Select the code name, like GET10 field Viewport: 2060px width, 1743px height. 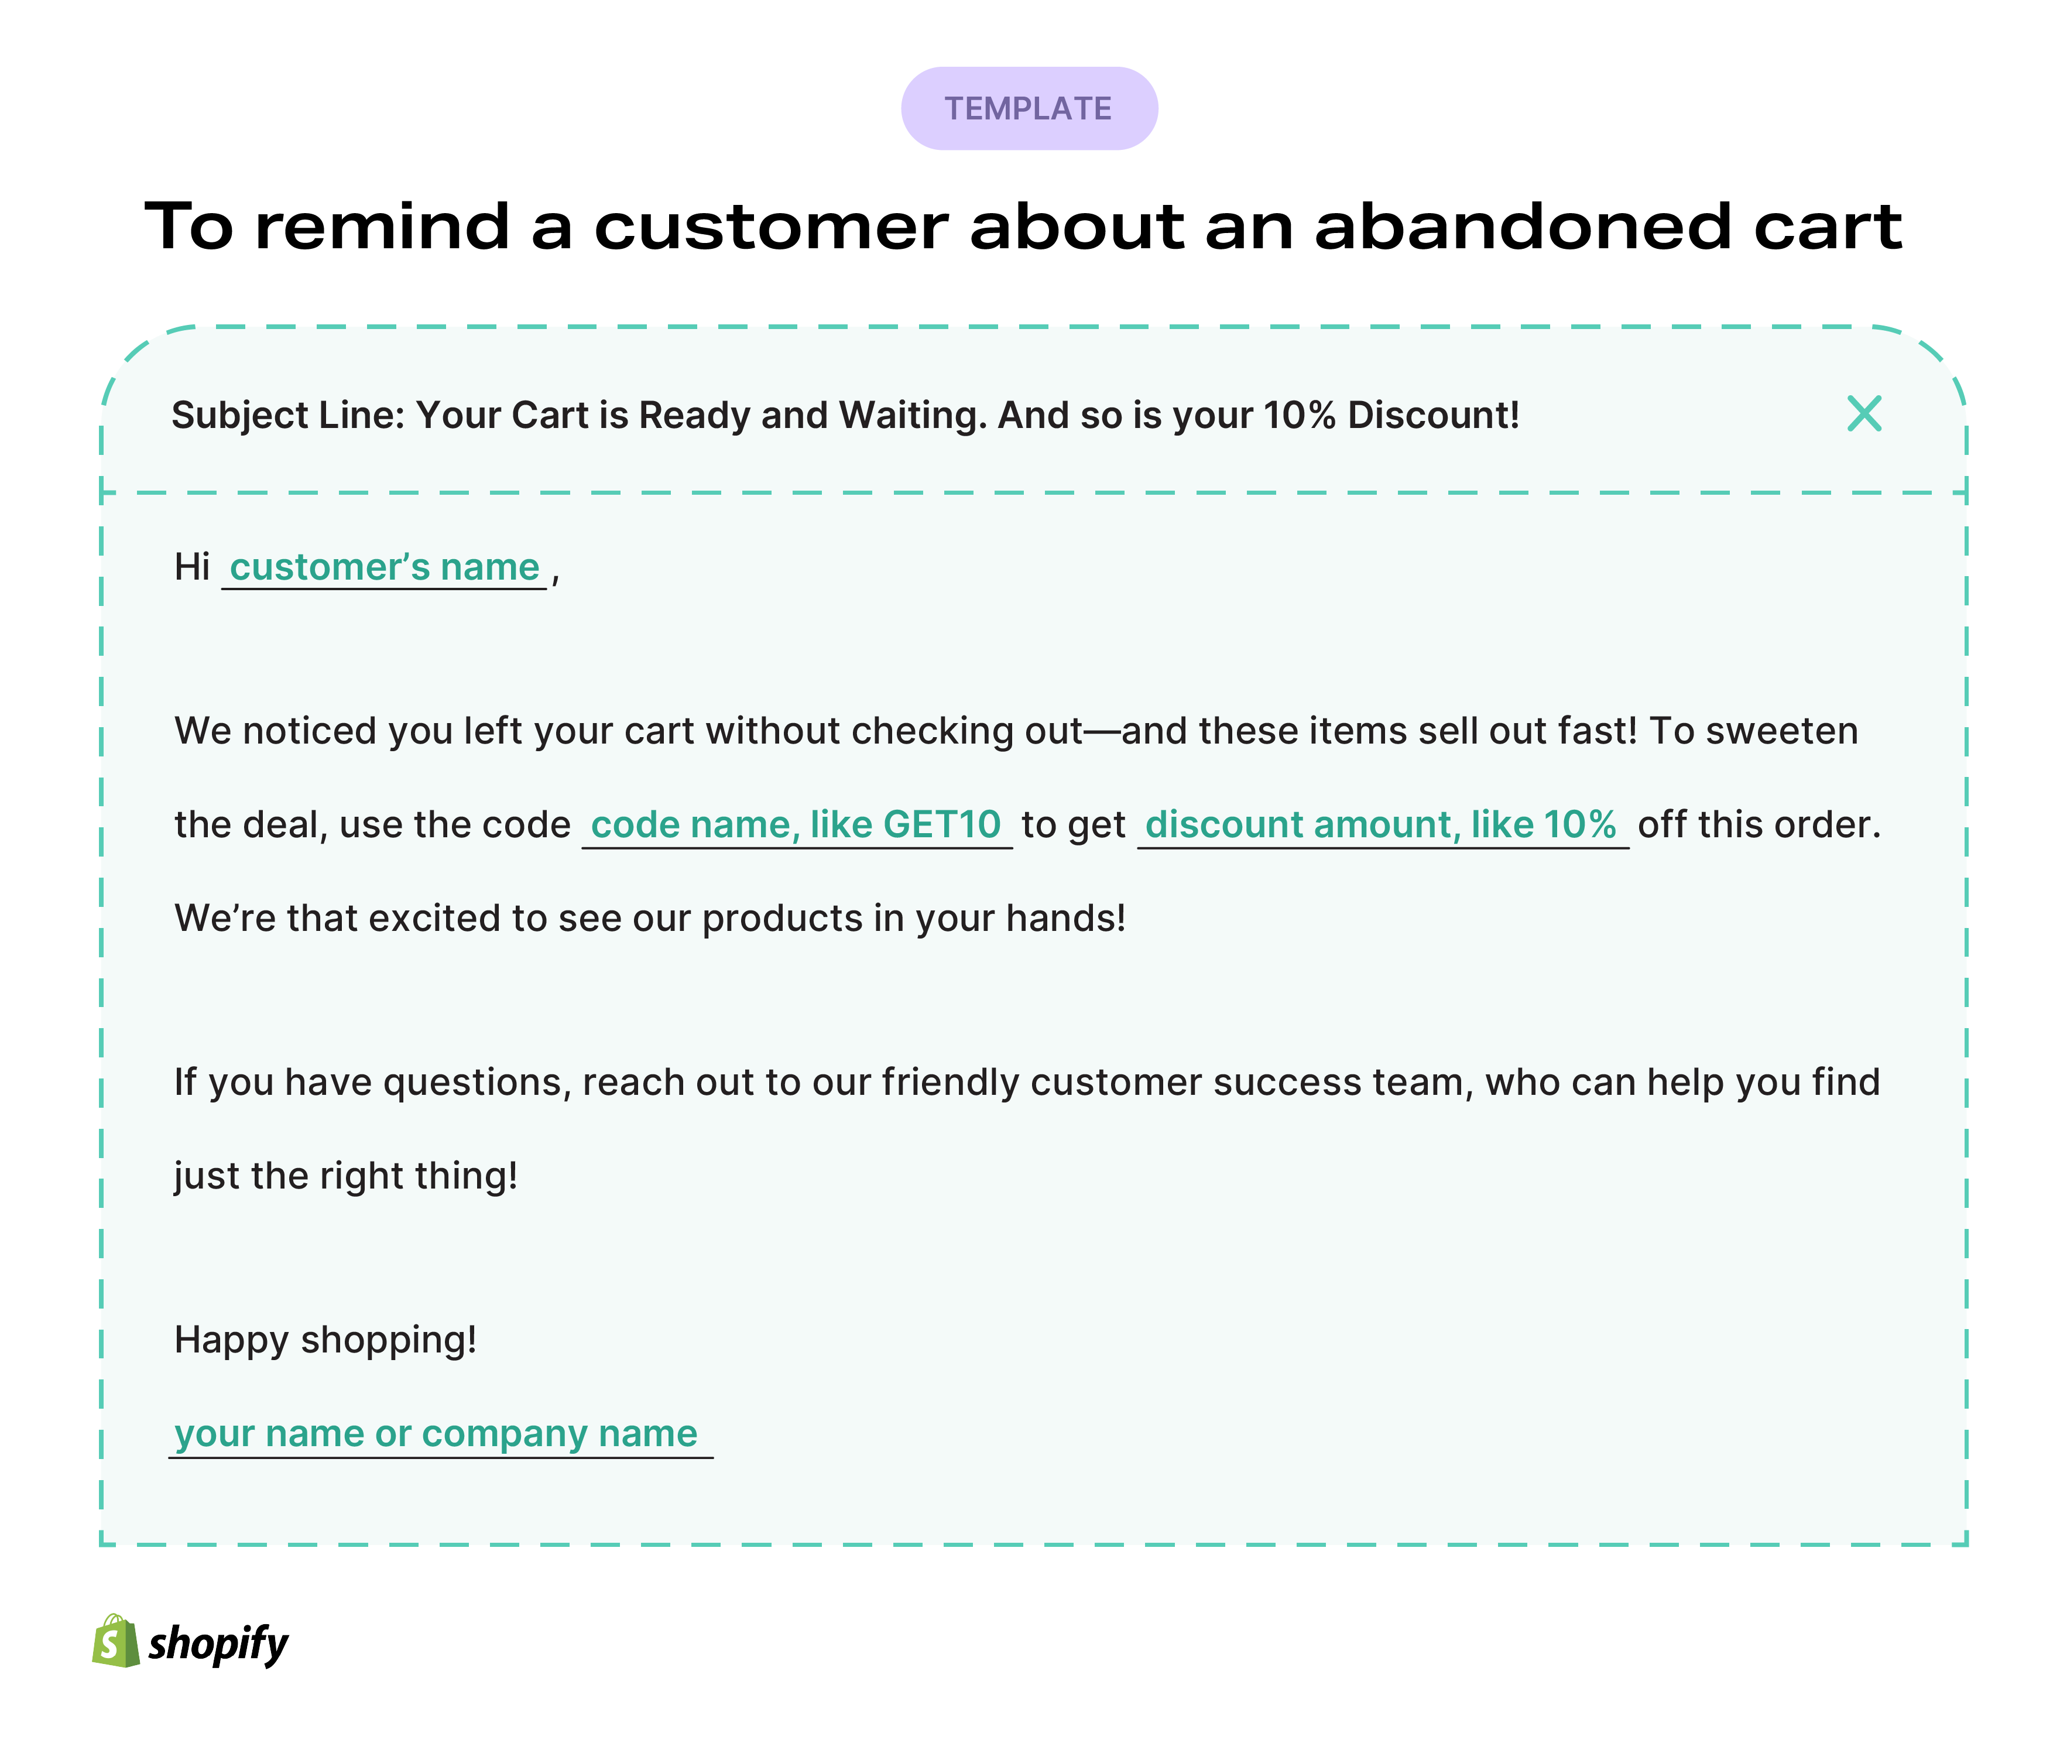coord(796,825)
